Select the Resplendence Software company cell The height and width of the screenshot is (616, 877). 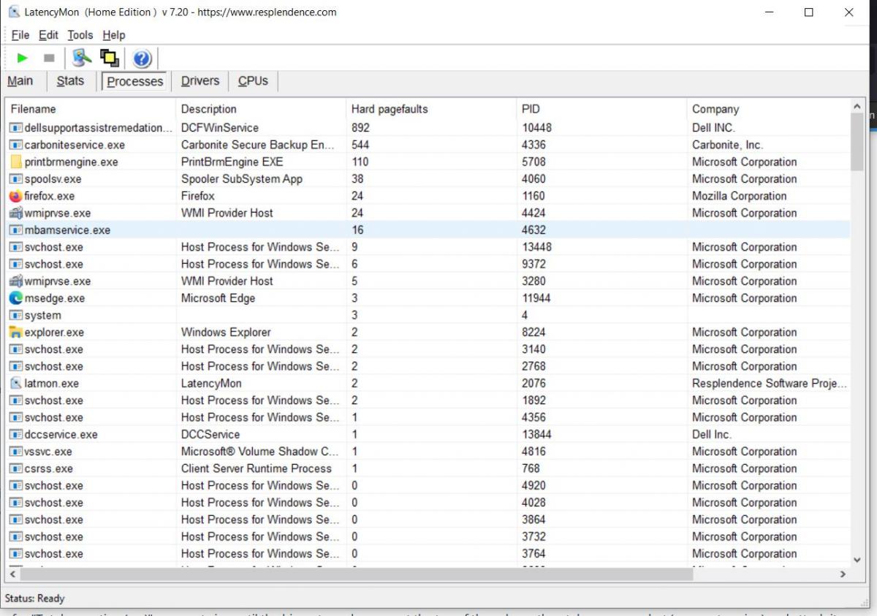(x=770, y=384)
